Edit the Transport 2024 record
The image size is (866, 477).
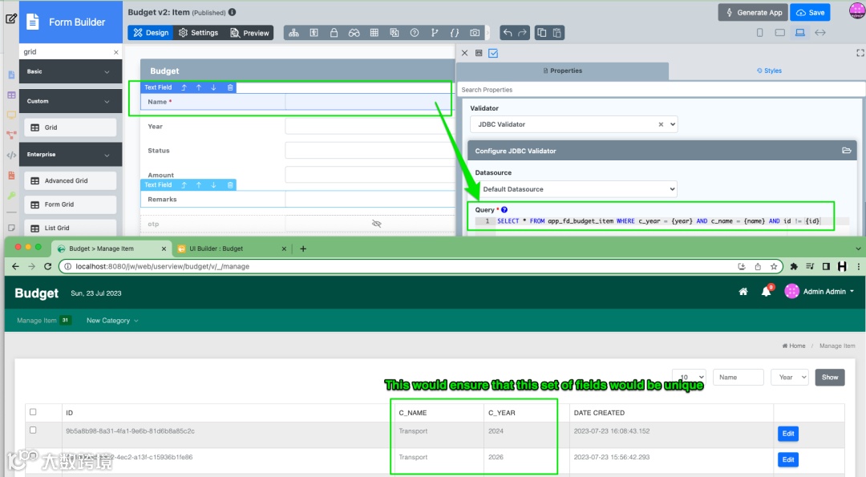pyautogui.click(x=788, y=434)
